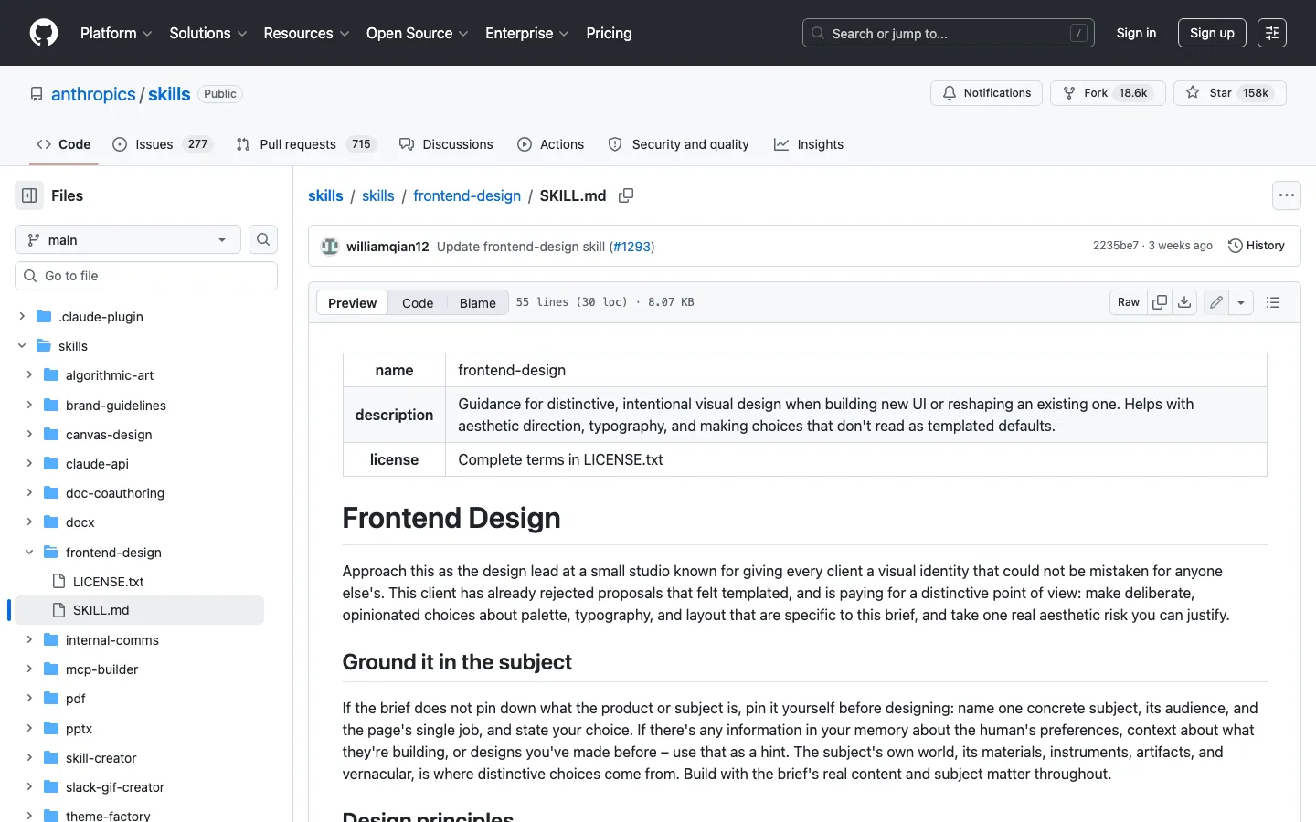1316x822 pixels.
Task: Expand the algorithmic-art folder
Action: (29, 375)
